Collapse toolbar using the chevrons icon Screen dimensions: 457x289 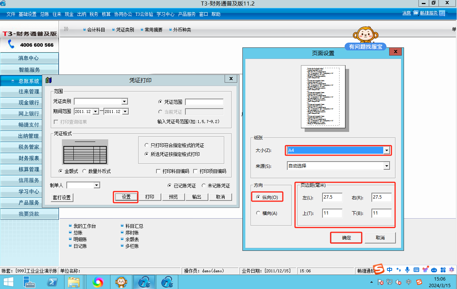tap(66, 29)
